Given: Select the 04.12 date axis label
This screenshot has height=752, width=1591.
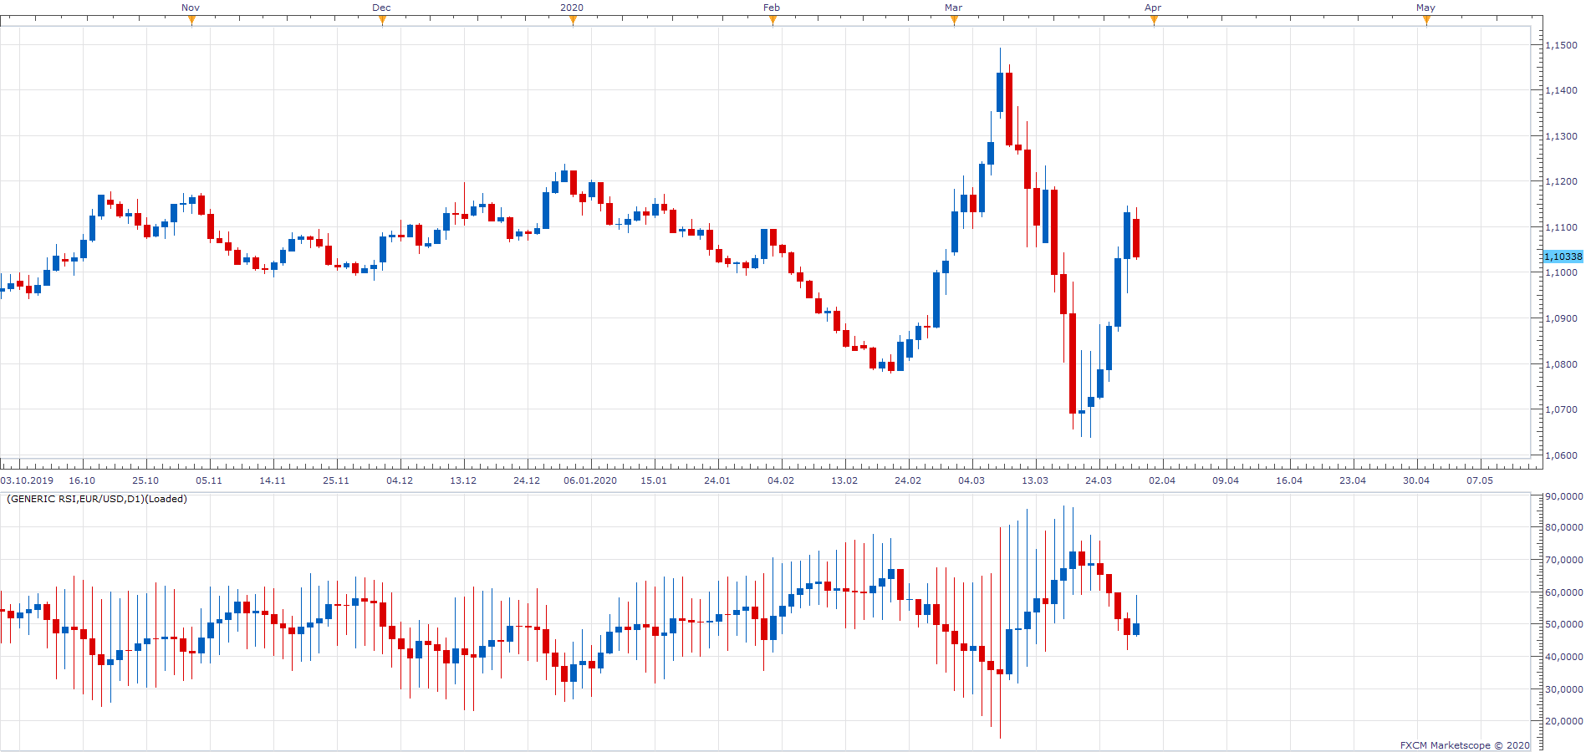Looking at the screenshot, I should pyautogui.click(x=400, y=480).
